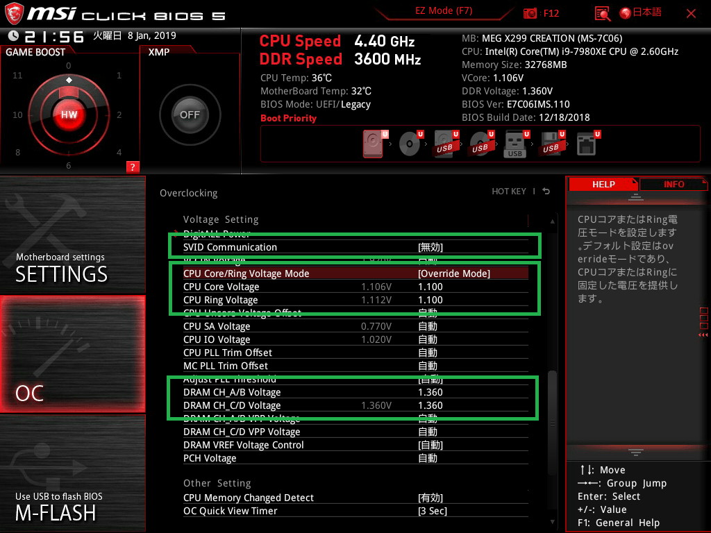Viewport: 711px width, 533px height.
Task: Click the system clock 21:56
Action: 54,37
